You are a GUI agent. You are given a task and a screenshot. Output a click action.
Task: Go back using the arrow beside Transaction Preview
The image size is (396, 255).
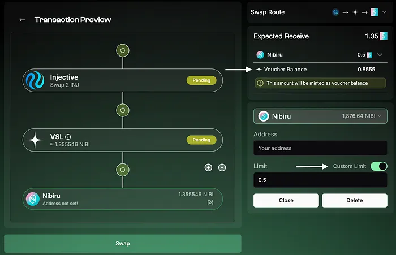(x=22, y=20)
